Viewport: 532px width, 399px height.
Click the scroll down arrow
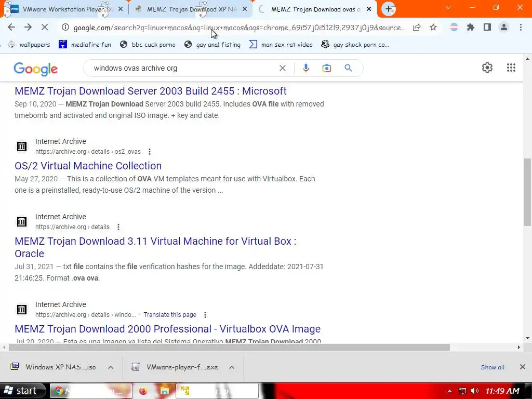[527, 338]
